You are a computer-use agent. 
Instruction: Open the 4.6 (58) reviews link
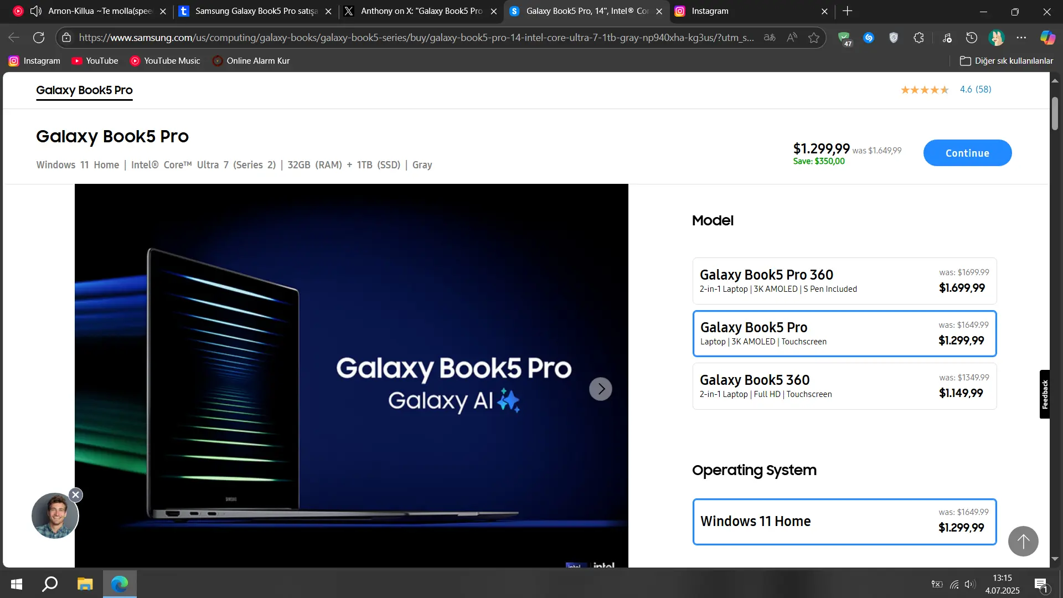pyautogui.click(x=976, y=89)
